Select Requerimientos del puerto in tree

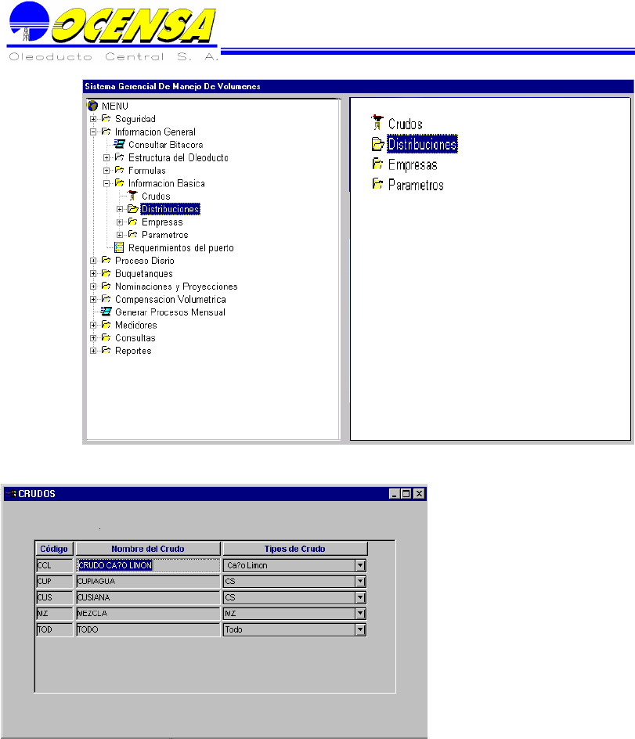[x=181, y=248]
